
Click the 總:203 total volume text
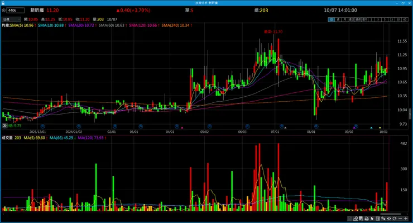(261, 10)
